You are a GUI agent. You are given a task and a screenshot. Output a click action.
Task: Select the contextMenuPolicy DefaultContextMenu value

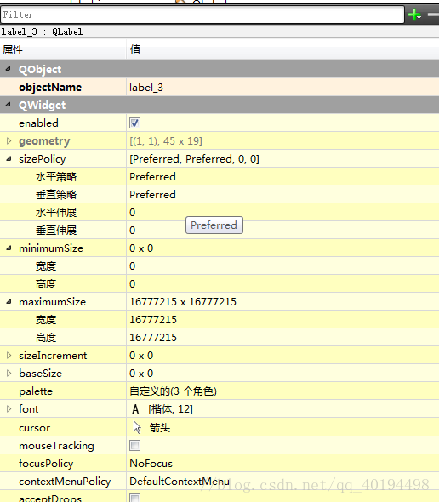point(180,482)
